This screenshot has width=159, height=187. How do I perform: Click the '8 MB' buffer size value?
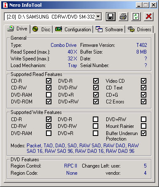141,52
